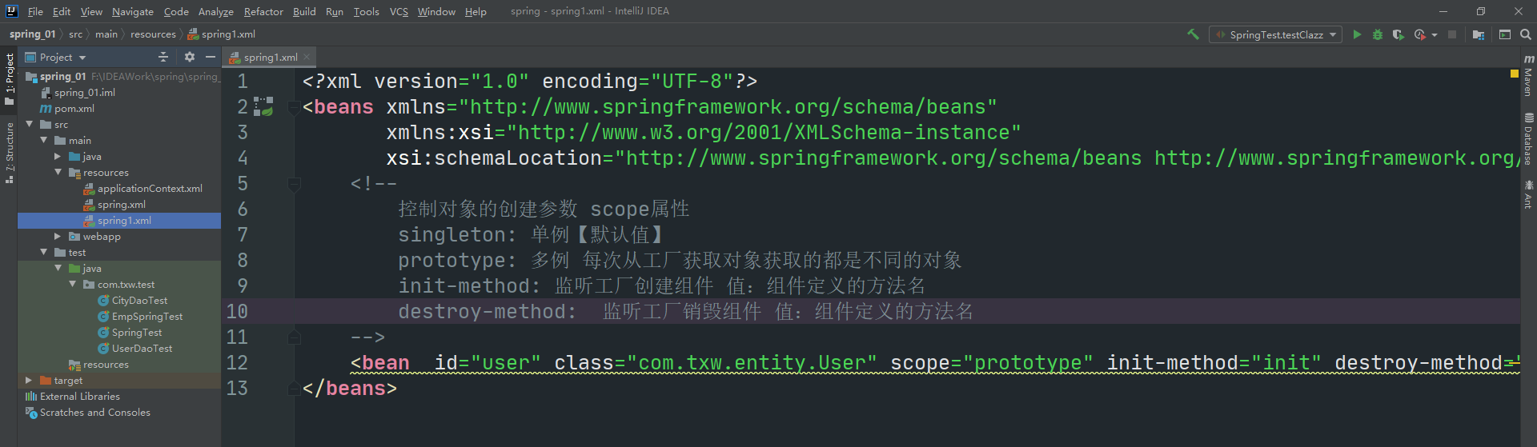This screenshot has width=1537, height=447.
Task: Open the Help menu
Action: [x=476, y=11]
